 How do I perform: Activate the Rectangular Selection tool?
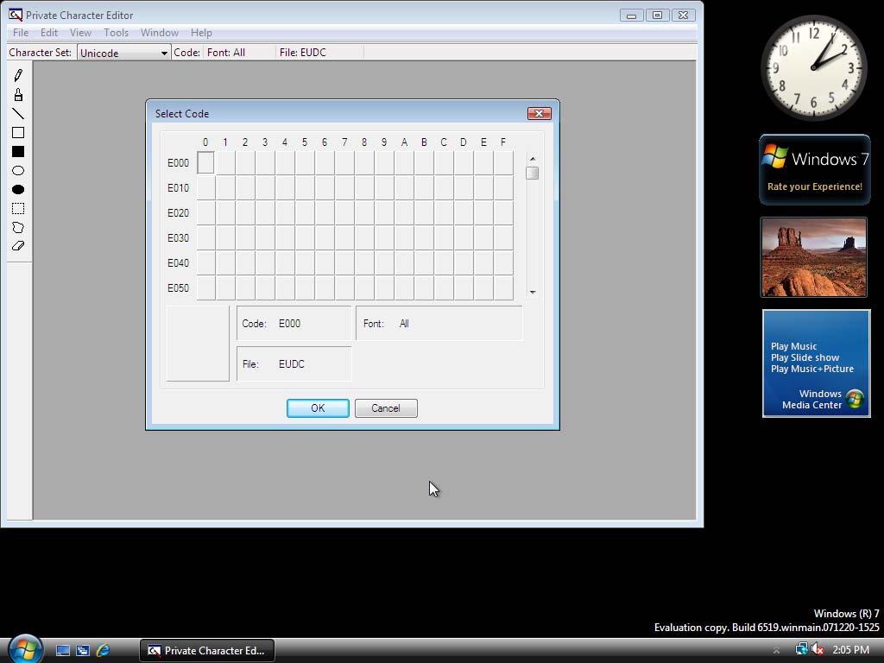pos(18,209)
